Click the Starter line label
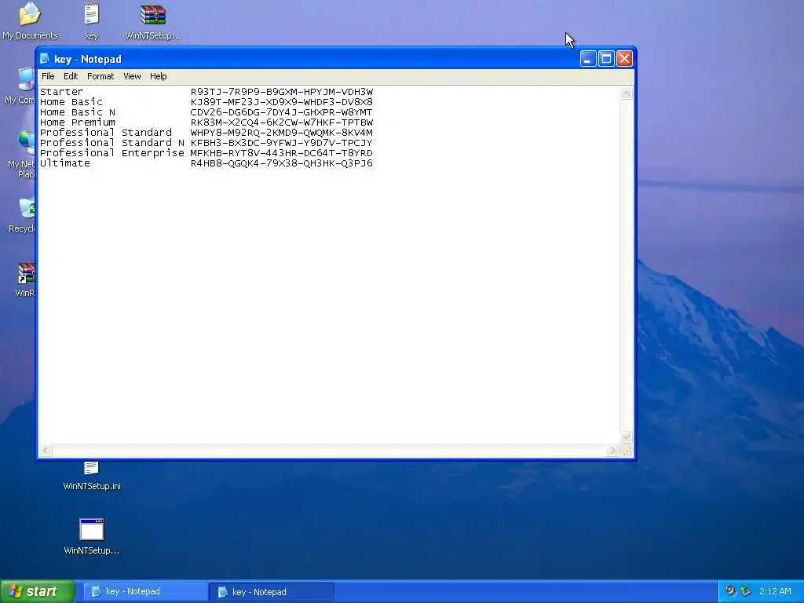804x603 pixels. pos(61,92)
